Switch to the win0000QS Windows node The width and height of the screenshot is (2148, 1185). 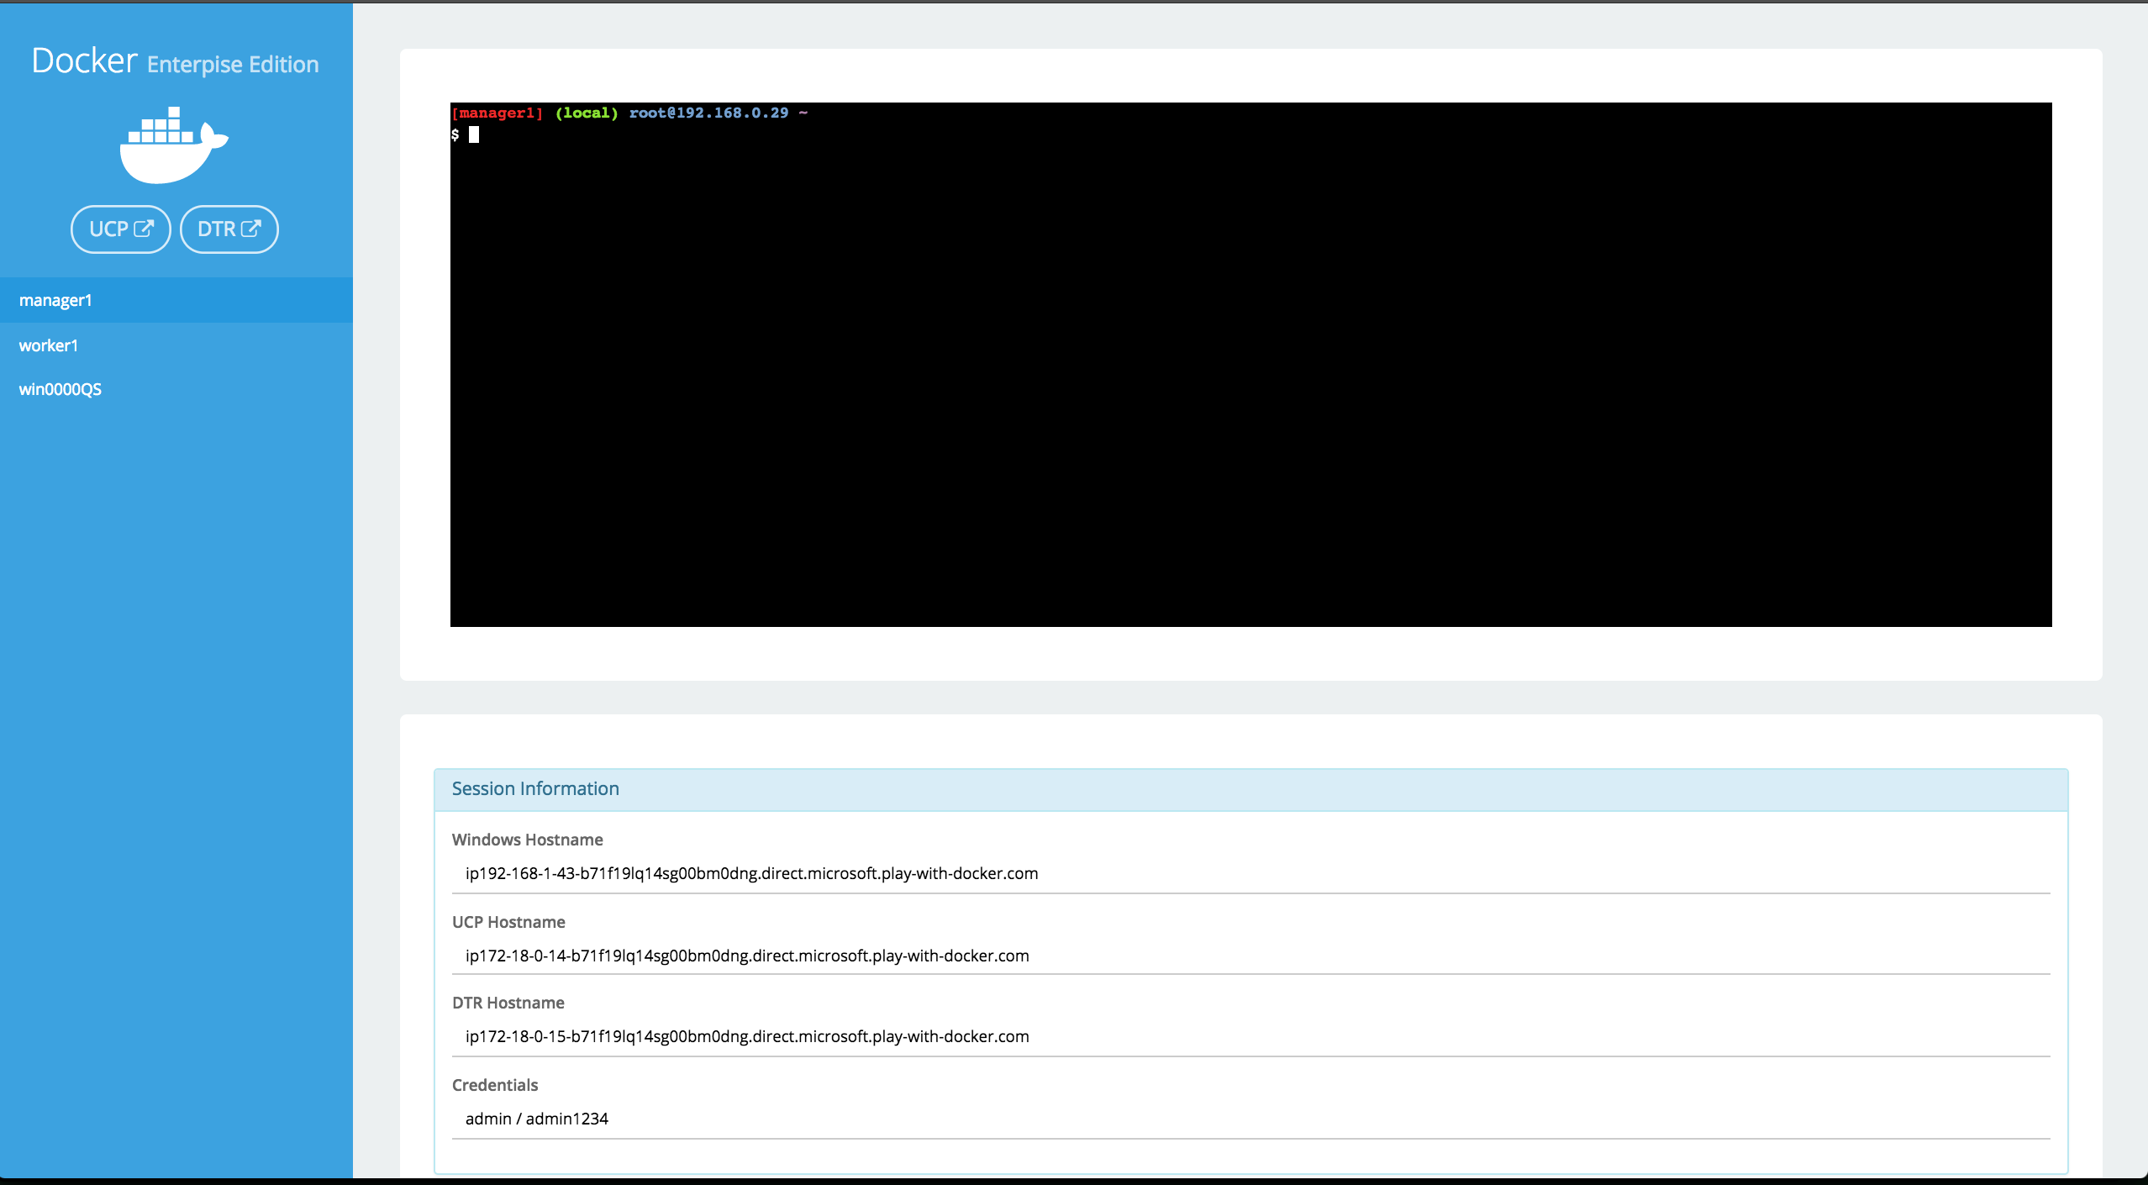coord(61,389)
